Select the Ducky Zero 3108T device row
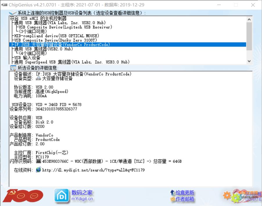The height and width of the screenshot is (206, 262). pyautogui.click(x=55, y=40)
